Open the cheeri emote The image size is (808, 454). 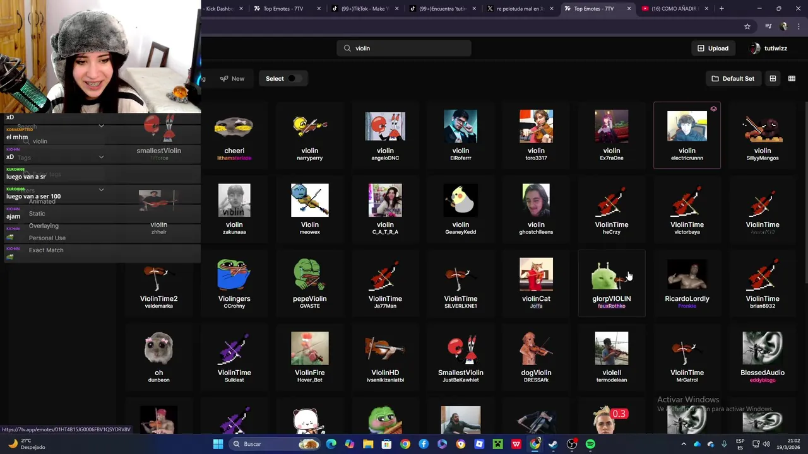234,136
